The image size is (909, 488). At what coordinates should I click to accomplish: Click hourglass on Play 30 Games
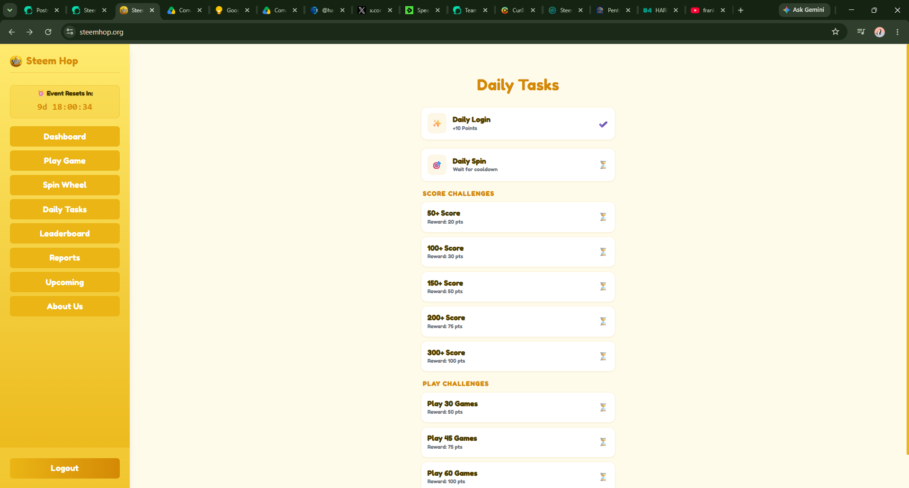[603, 407]
